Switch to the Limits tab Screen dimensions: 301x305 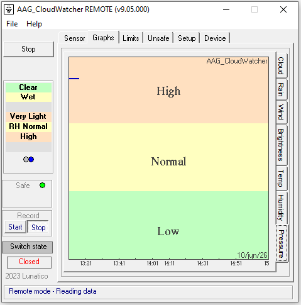131,38
